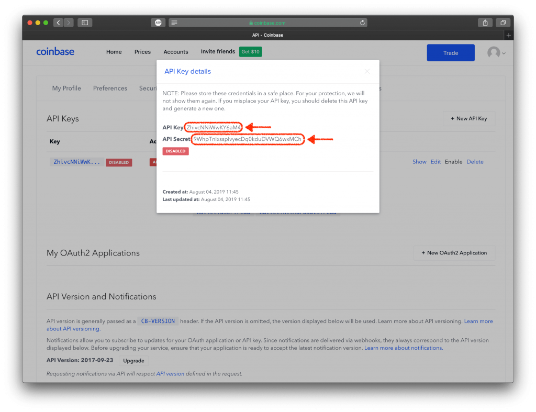Open Invite friends nav item
This screenshot has width=536, height=412.
coord(218,51)
